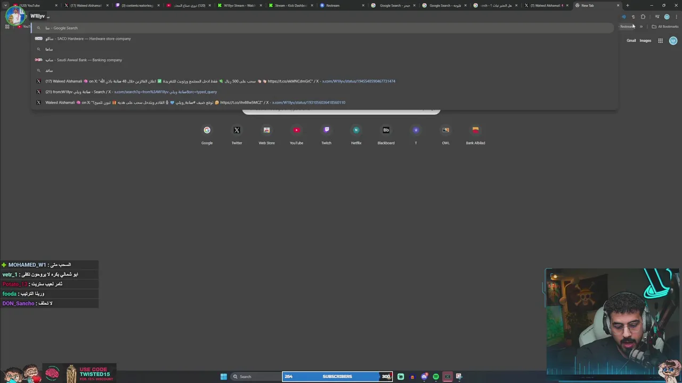Switch to the W1llyv Stream Kick tab
Viewport: 682px width, 383px height.
point(239,5)
